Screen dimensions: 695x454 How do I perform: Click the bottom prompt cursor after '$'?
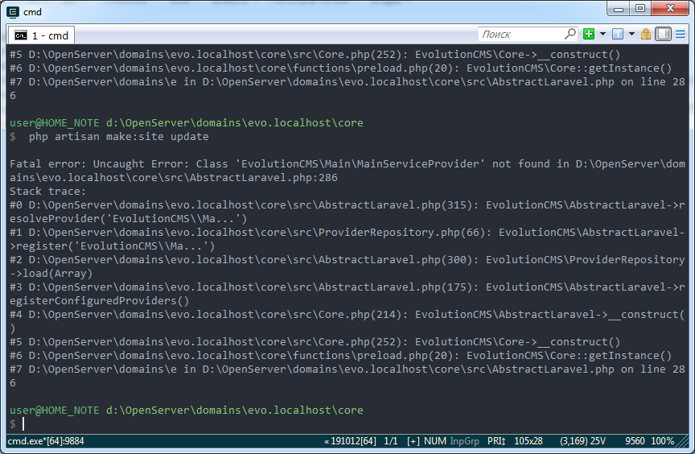coord(23,424)
